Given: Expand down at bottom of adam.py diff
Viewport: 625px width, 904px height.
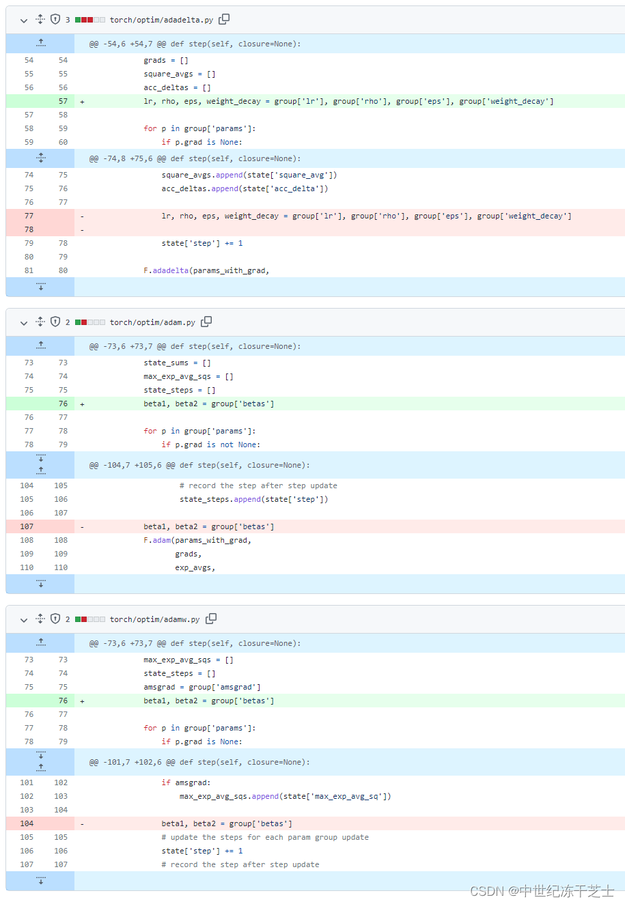Looking at the screenshot, I should coord(40,584).
